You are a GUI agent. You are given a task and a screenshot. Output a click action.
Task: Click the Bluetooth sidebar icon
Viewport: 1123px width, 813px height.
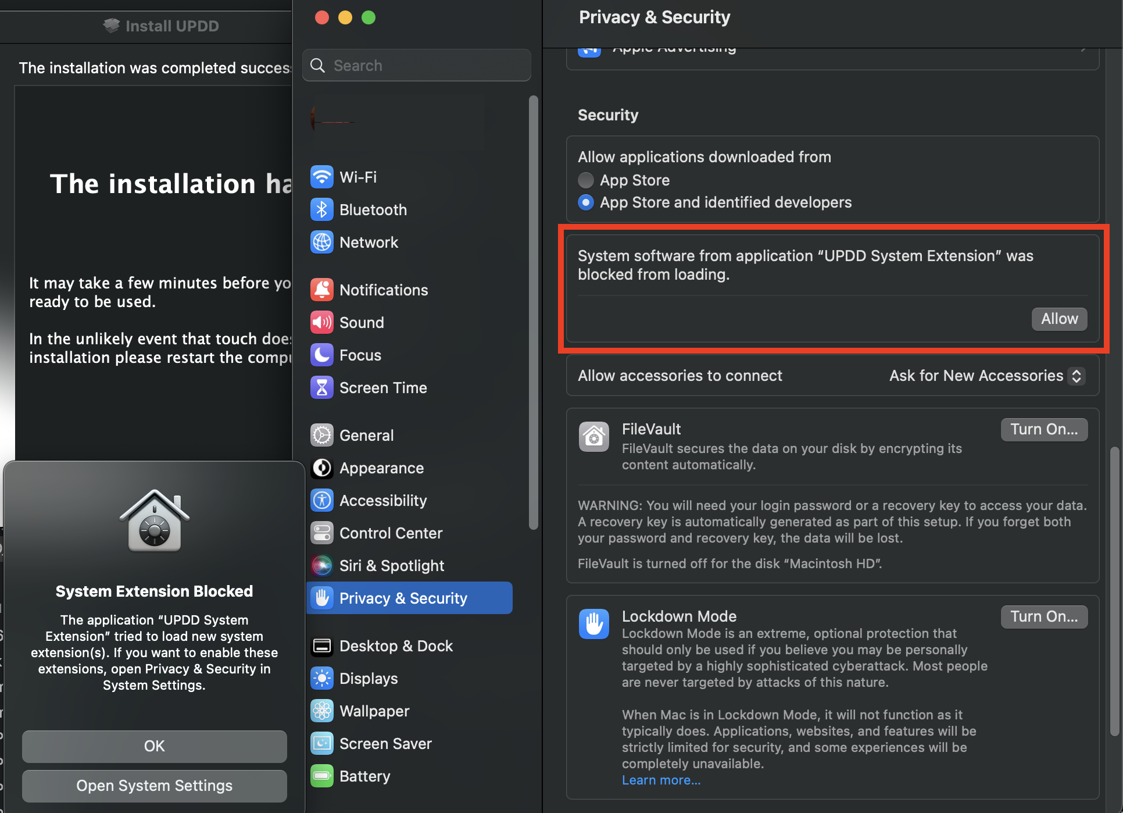[x=321, y=209]
